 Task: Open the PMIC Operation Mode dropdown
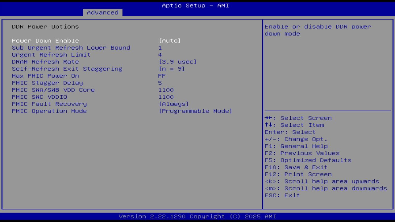click(195, 111)
